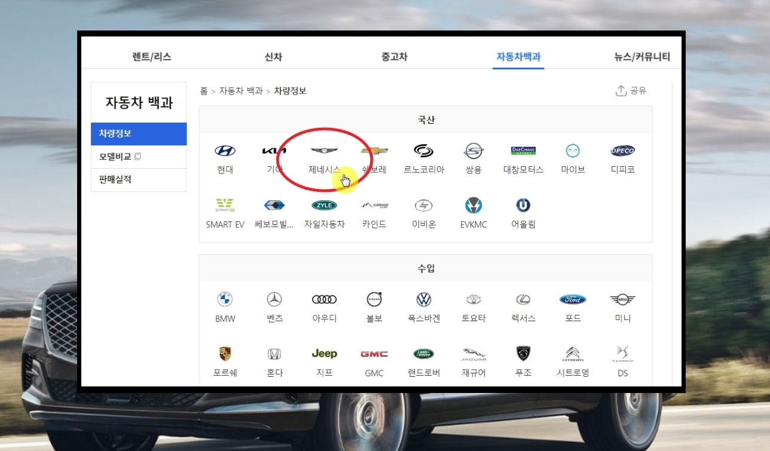
Task: Select the Porsche crest logo
Action: [225, 354]
